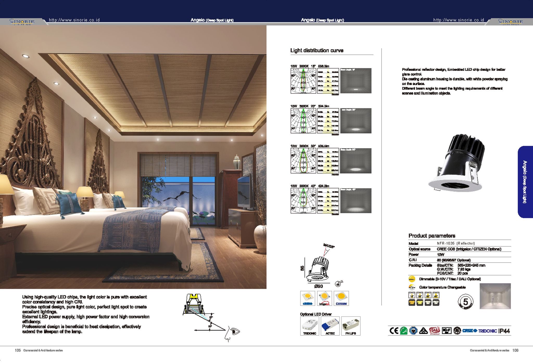Click the 15° beam angle icon

412,295
